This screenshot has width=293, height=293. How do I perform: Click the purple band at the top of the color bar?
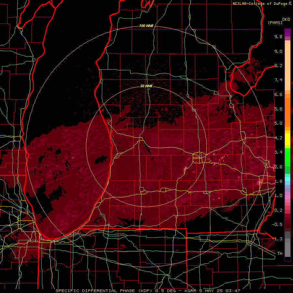point(287,33)
